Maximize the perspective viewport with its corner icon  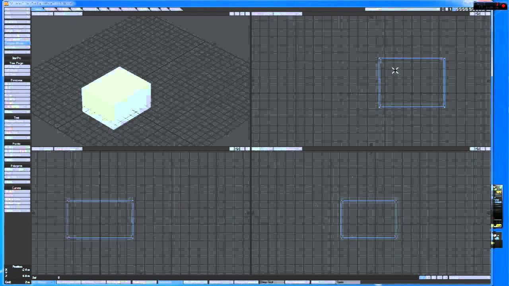pos(247,14)
